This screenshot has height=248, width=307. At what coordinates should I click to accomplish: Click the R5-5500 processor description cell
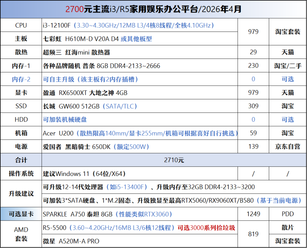click(140, 227)
